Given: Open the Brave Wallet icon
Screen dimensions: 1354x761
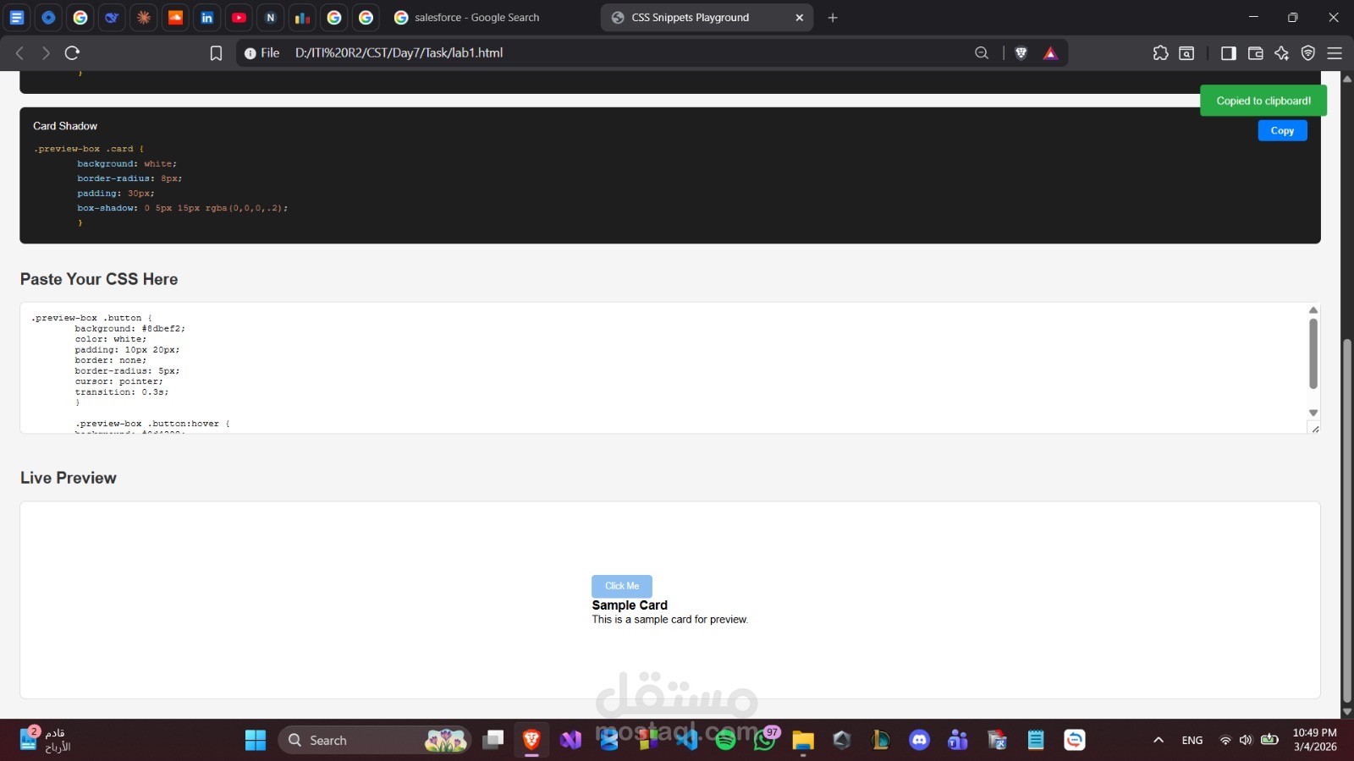Looking at the screenshot, I should coord(1256,52).
